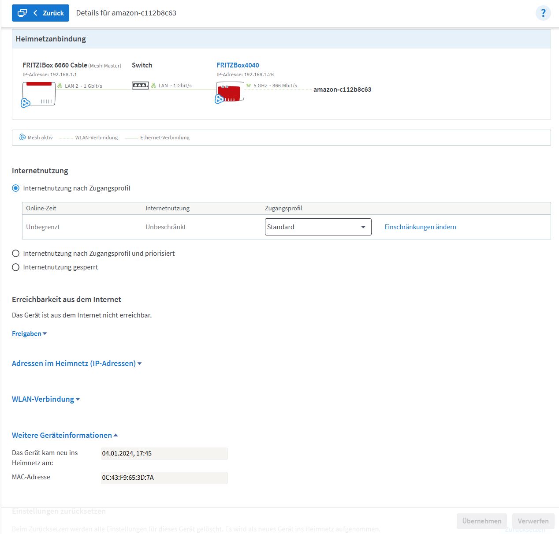Select Internetnutzung nach Zugangsprofil radio
Viewport: 559px width, 534px height.
tap(16, 188)
